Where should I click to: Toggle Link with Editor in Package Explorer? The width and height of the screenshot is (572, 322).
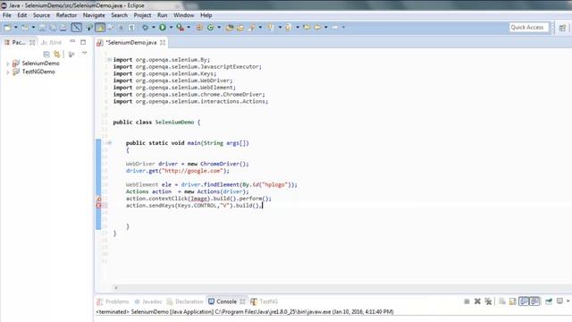57,55
